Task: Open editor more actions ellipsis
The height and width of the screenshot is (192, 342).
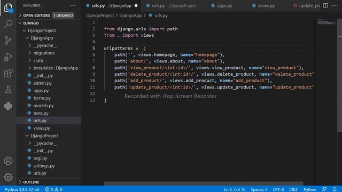Action: 334,6
